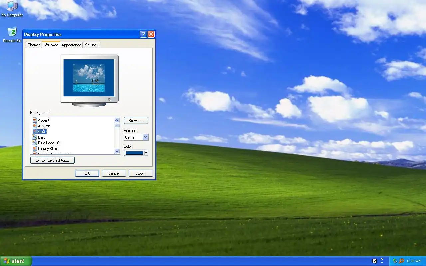The width and height of the screenshot is (426, 266).
Task: Close the Display Properties dialog
Action: (x=151, y=34)
